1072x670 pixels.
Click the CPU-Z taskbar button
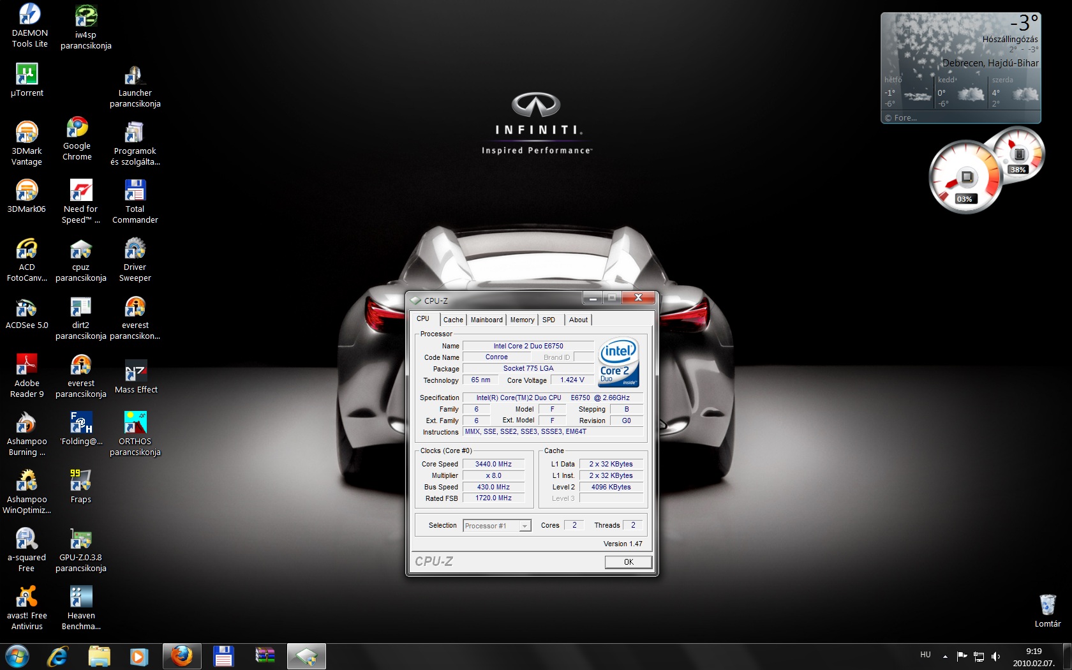pos(306,657)
